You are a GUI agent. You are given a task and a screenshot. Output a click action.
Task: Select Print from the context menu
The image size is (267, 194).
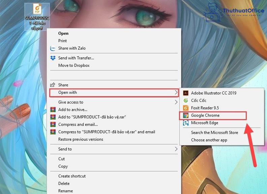click(63, 41)
